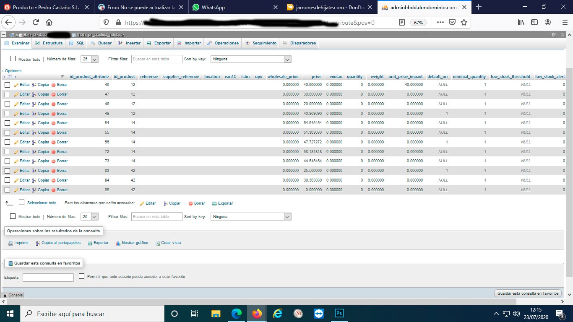Screen dimensions: 573x322
Task: Select checkbox for row id 56
Action: [x=7, y=142]
